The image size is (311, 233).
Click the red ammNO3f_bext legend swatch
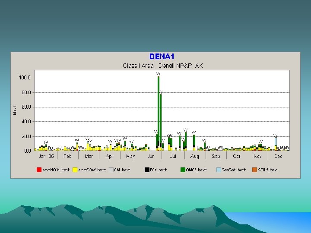pyautogui.click(x=39, y=170)
